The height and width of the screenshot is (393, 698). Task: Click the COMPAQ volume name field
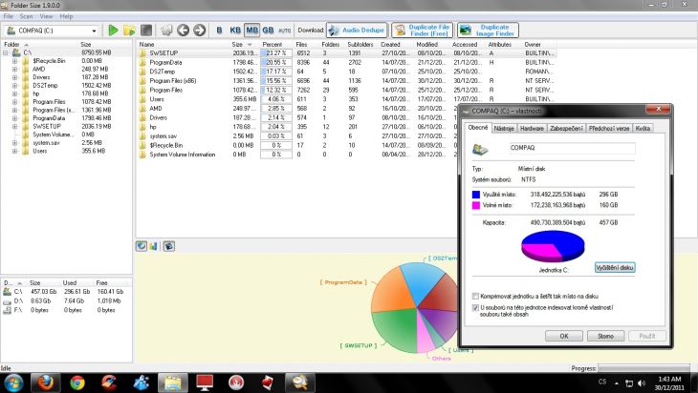coord(572,148)
